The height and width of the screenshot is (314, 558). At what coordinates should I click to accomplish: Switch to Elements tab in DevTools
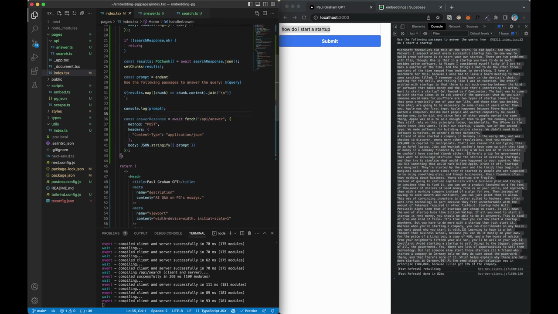(418, 27)
